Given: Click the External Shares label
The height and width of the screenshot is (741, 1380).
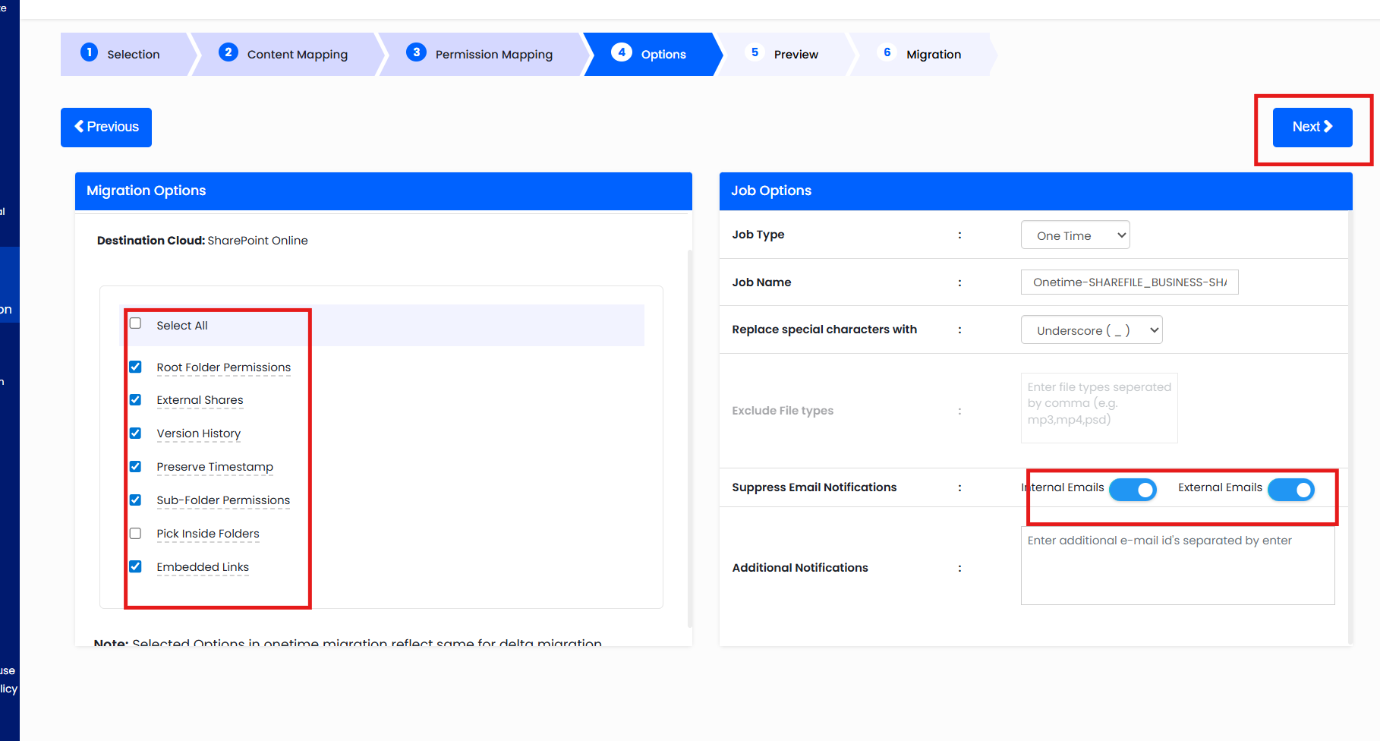Looking at the screenshot, I should point(200,400).
